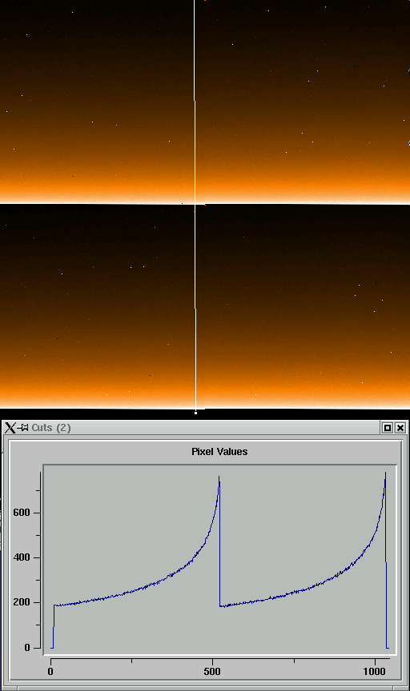This screenshot has height=691, width=410.
Task: Click the Cuts (2) title bar text
Action: [x=51, y=427]
